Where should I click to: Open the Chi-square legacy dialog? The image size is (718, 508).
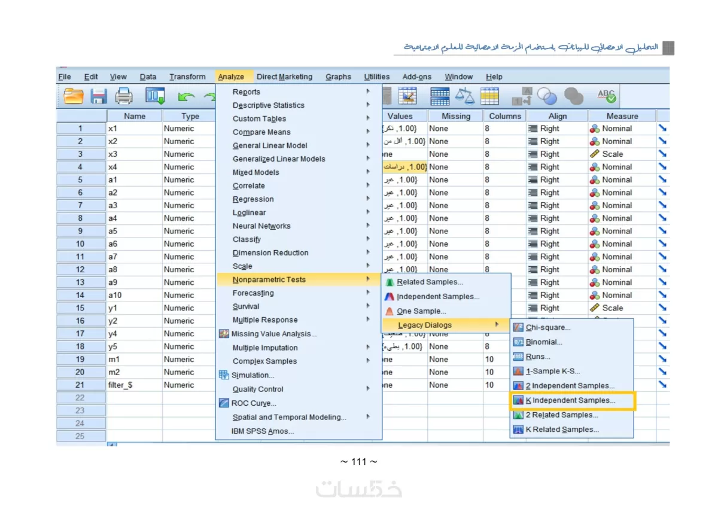pyautogui.click(x=544, y=327)
